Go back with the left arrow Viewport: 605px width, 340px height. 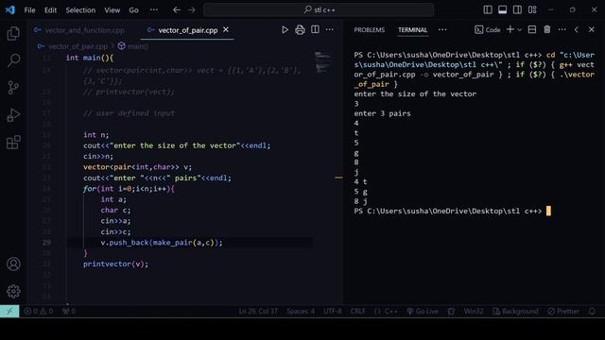click(x=177, y=10)
